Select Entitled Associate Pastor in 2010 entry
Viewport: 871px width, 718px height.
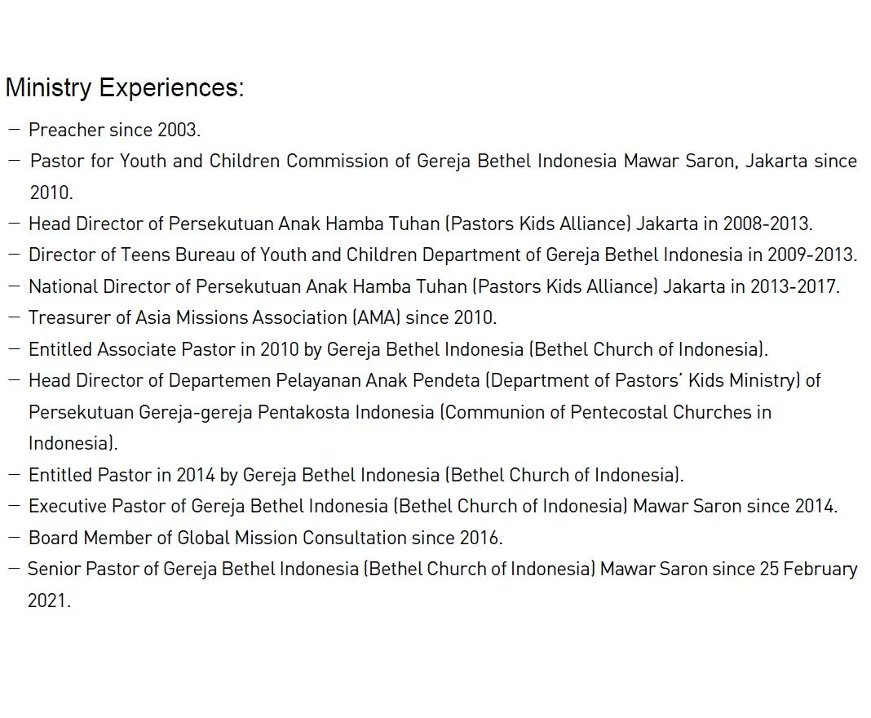(x=398, y=349)
